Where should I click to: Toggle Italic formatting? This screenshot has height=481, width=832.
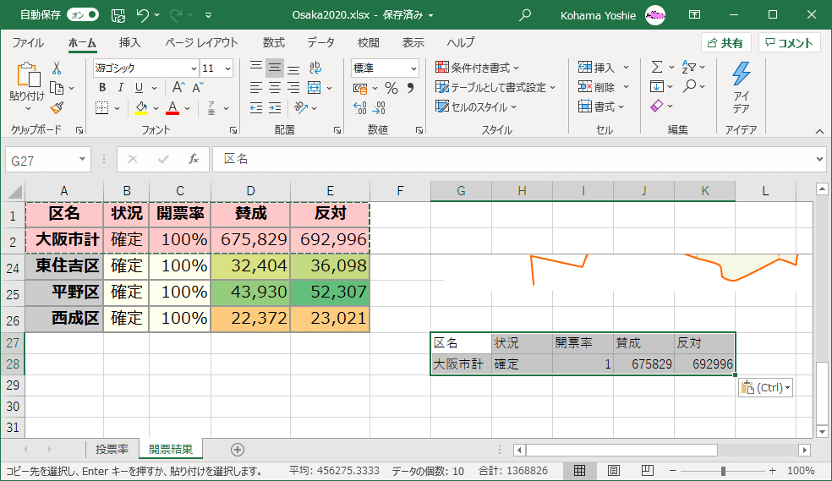(x=121, y=88)
